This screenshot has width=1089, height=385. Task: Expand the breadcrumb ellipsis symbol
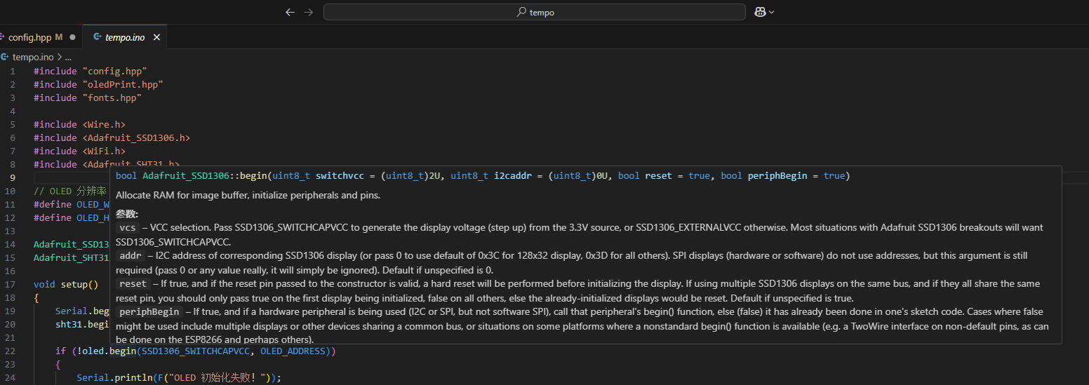pos(68,57)
